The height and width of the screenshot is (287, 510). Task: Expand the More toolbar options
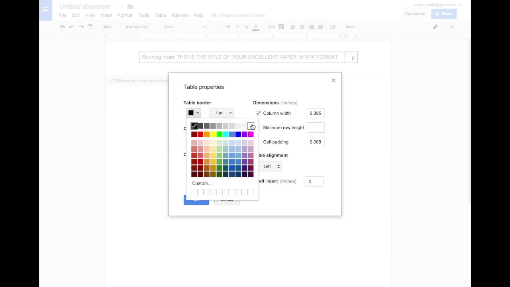click(x=352, y=27)
